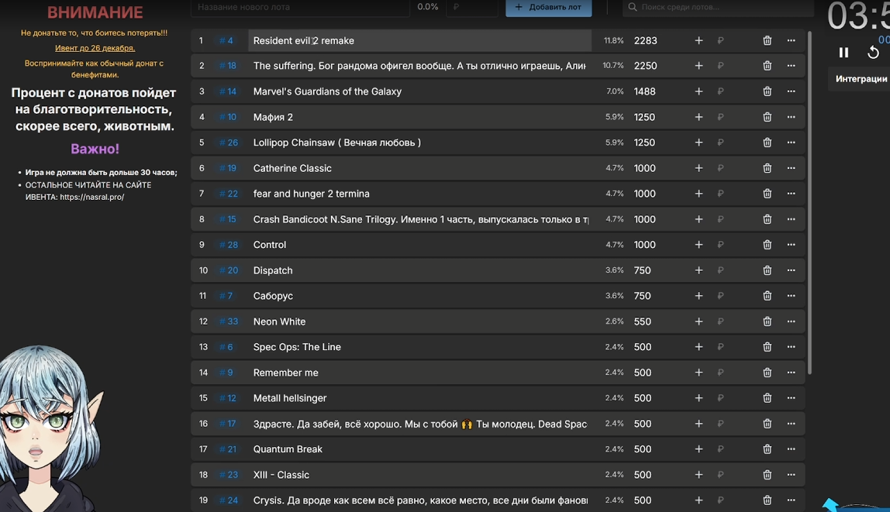Open more options for Neon White lot
Viewport: 890px width, 512px height.
coord(792,321)
